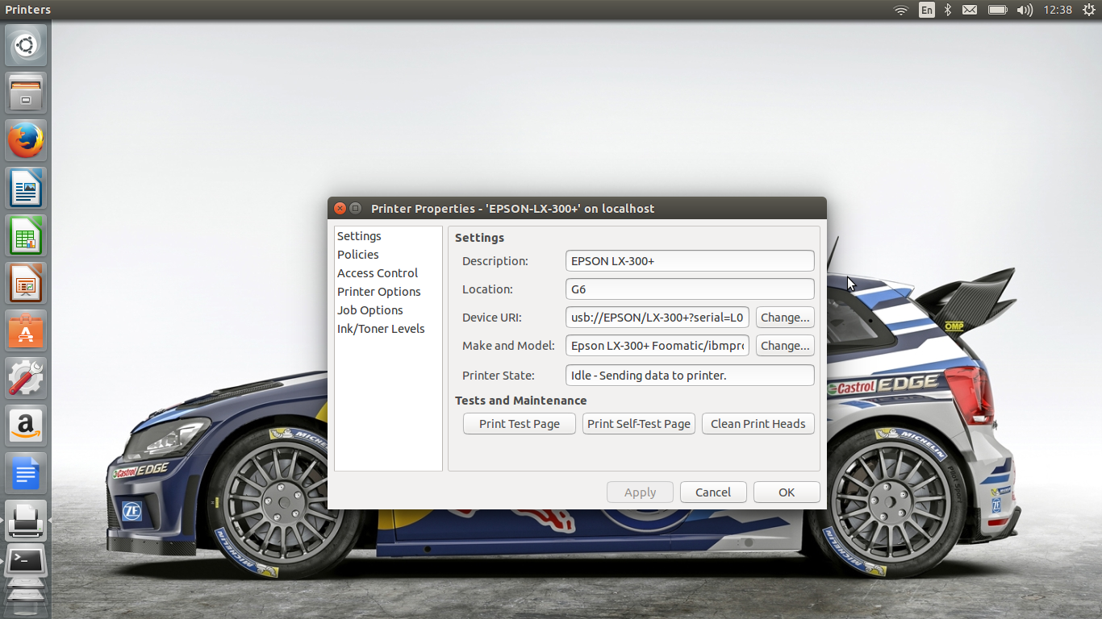Open the Wi-Fi network indicator
1102x619 pixels.
tap(901, 10)
